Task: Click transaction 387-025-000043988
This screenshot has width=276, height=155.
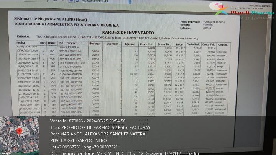Action: click(x=71, y=59)
